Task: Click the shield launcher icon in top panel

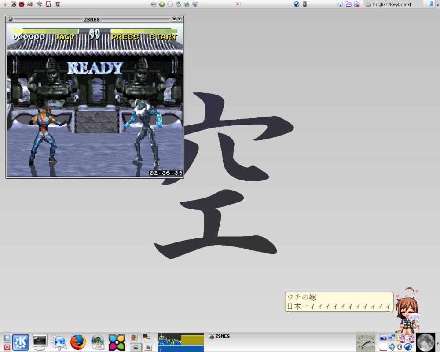Action: (58, 4)
